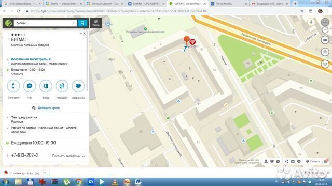Minimize the БИГМАГ info card
Image resolution: width=332 pixels, height=186 pixels.
(81, 33)
